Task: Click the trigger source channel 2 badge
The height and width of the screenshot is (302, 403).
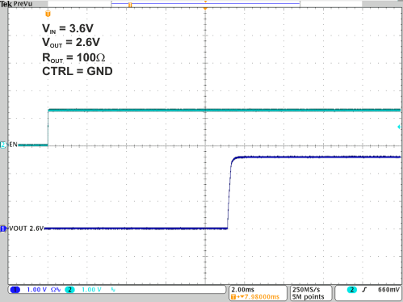Action: coord(351,290)
